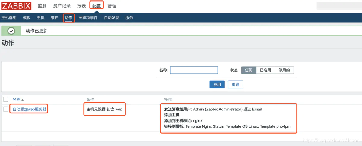Select 任何 status filter
The height and width of the screenshot is (146, 362).
pyautogui.click(x=249, y=70)
